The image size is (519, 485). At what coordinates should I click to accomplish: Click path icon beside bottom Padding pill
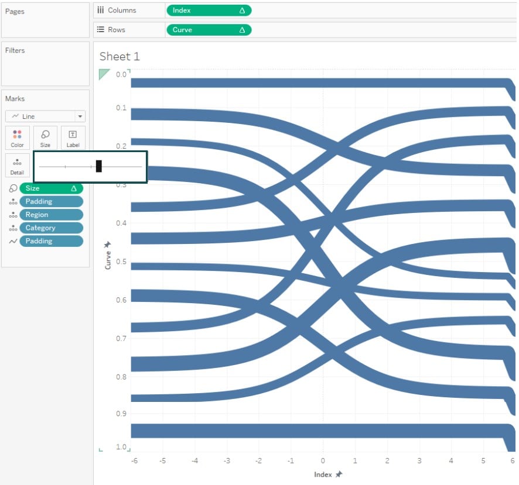(13, 242)
